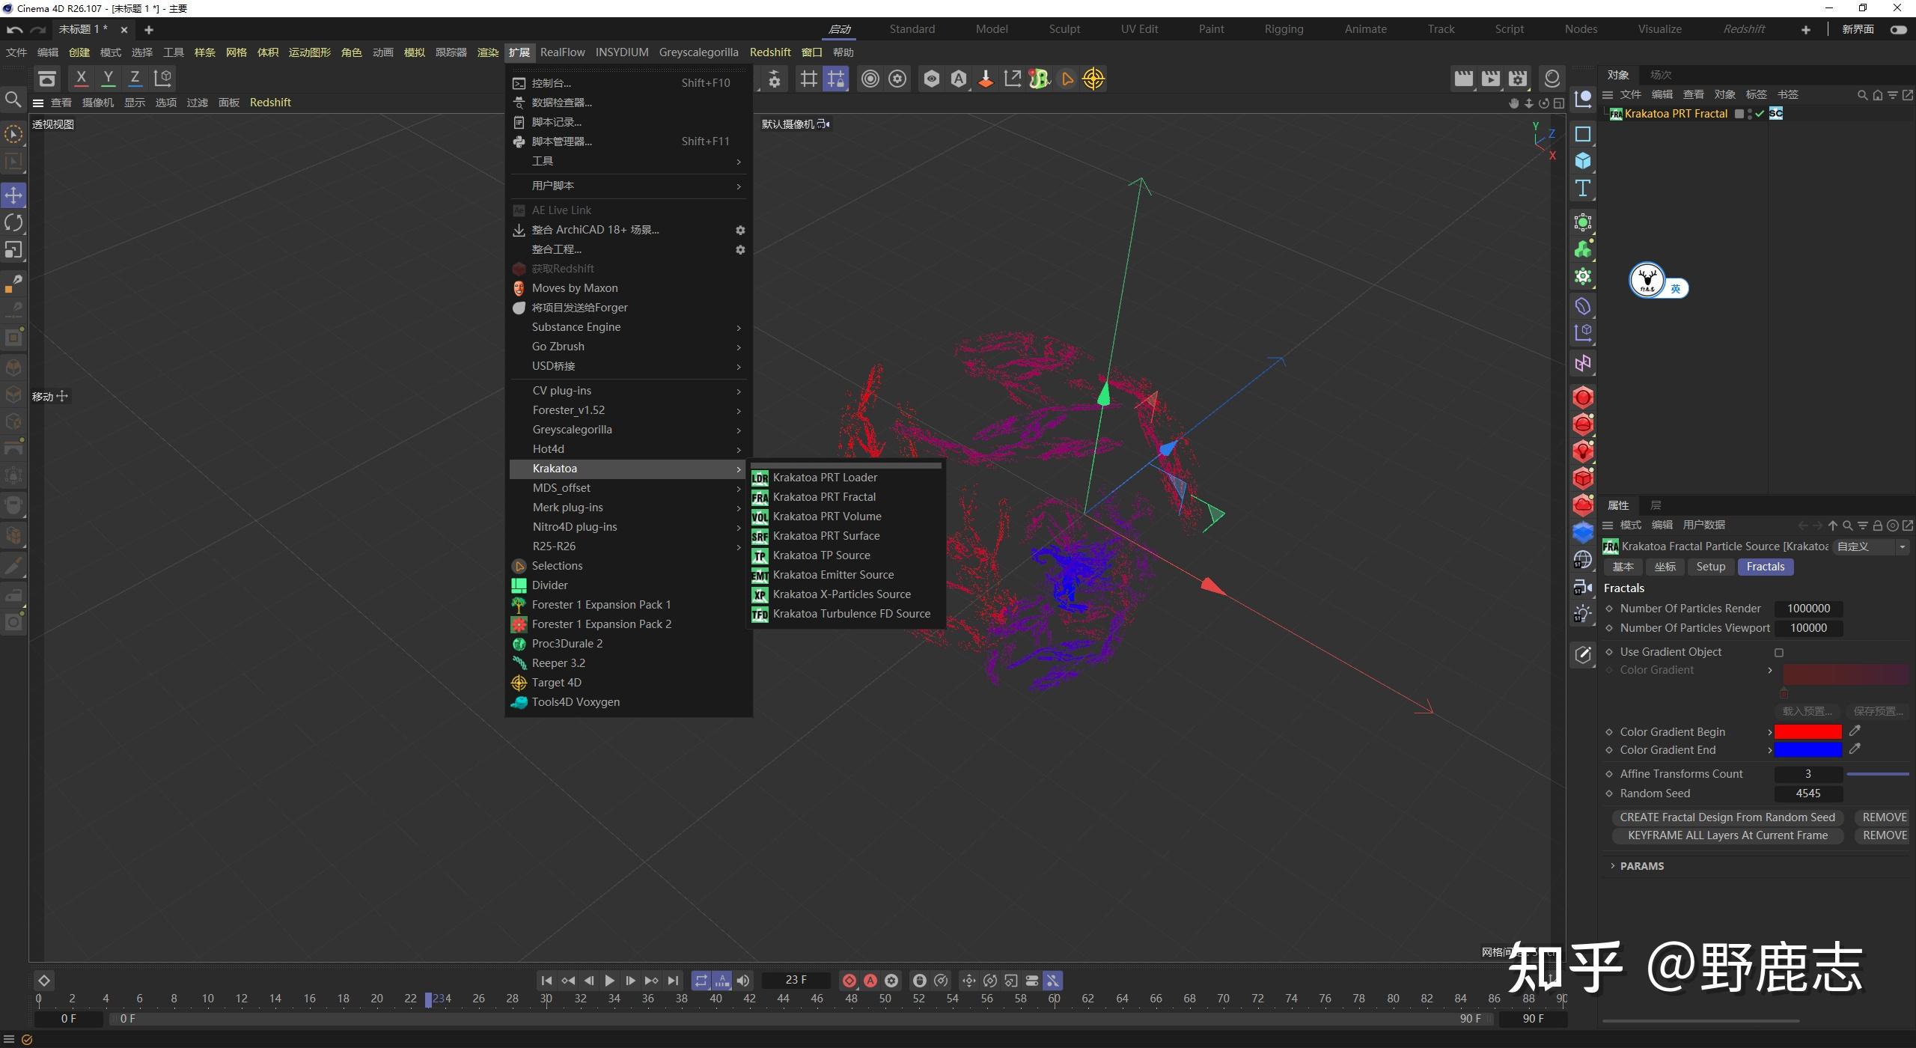
Task: Switch to the Setup tab in attributes
Action: (1710, 567)
